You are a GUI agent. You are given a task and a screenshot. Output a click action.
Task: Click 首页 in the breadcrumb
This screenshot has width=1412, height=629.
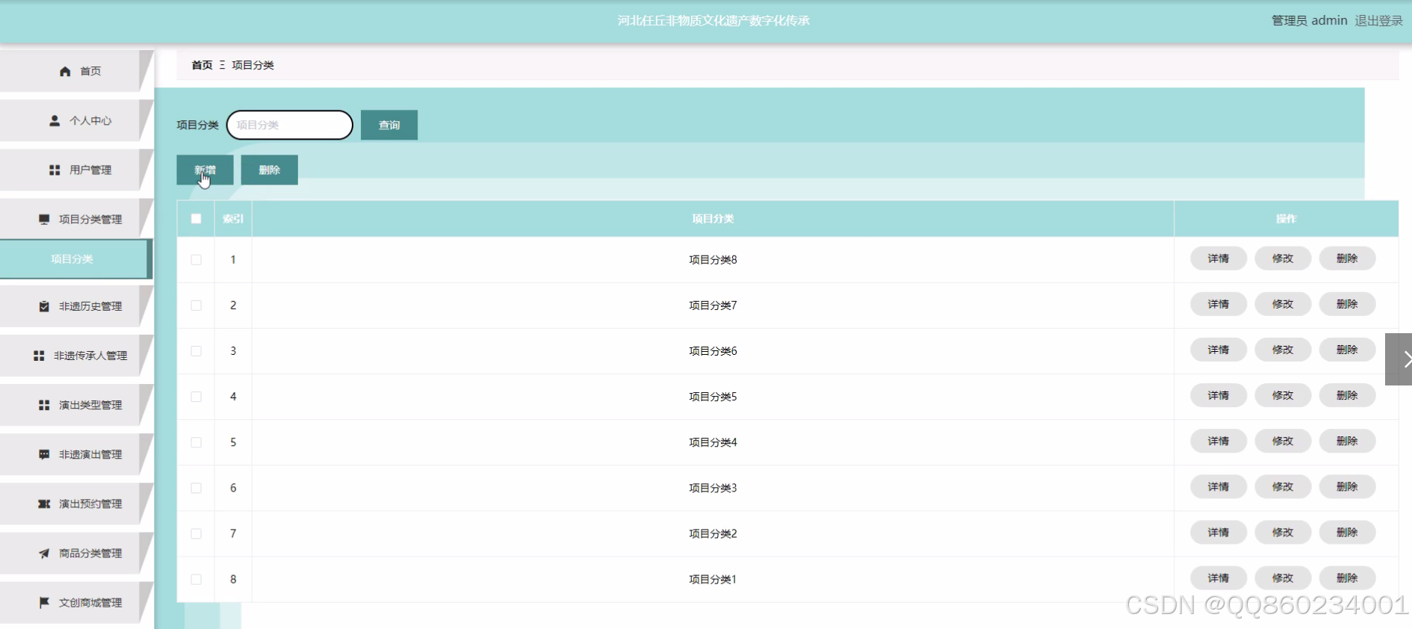click(x=202, y=65)
